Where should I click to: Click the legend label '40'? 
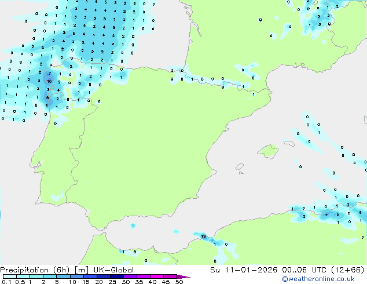coord(153,282)
